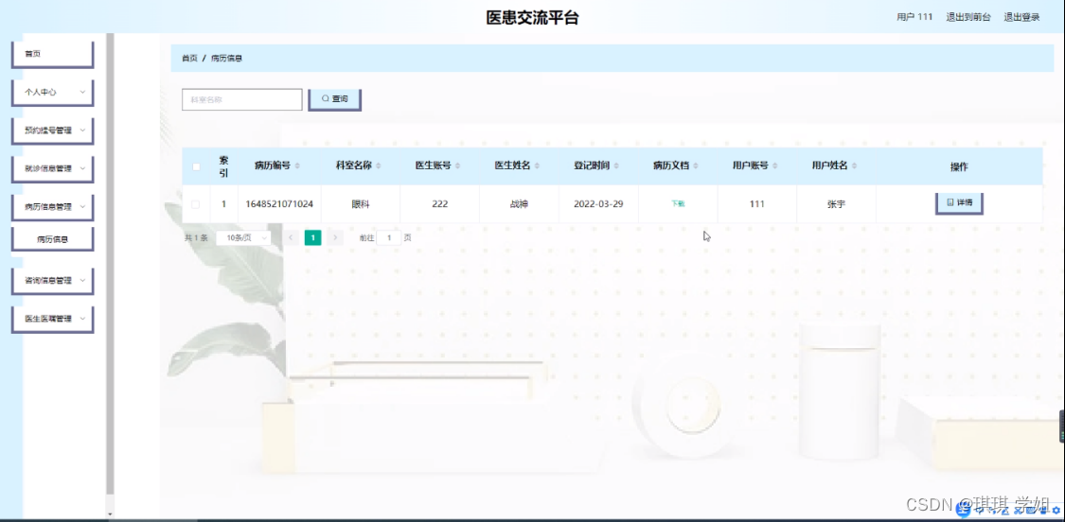Open 首页 in the left sidebar

click(52, 54)
